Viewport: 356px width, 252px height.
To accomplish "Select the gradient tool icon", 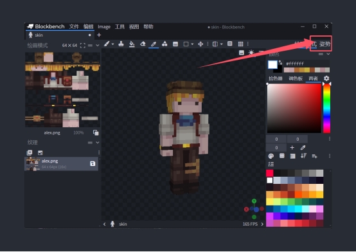I will tap(175, 44).
